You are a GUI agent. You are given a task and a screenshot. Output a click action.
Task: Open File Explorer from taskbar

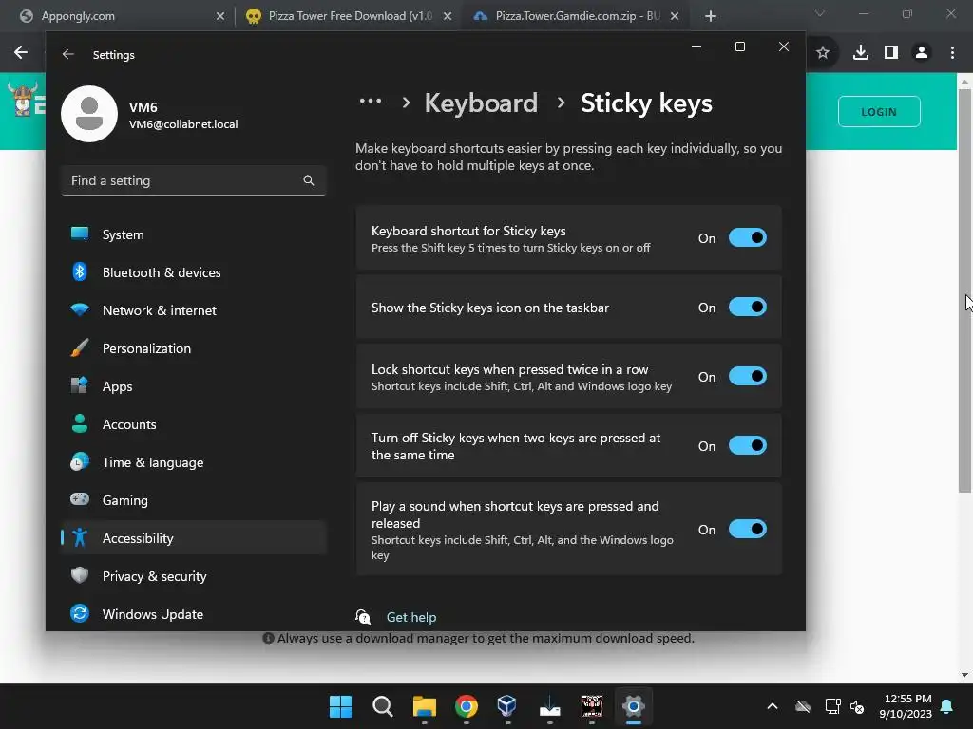coord(425,706)
